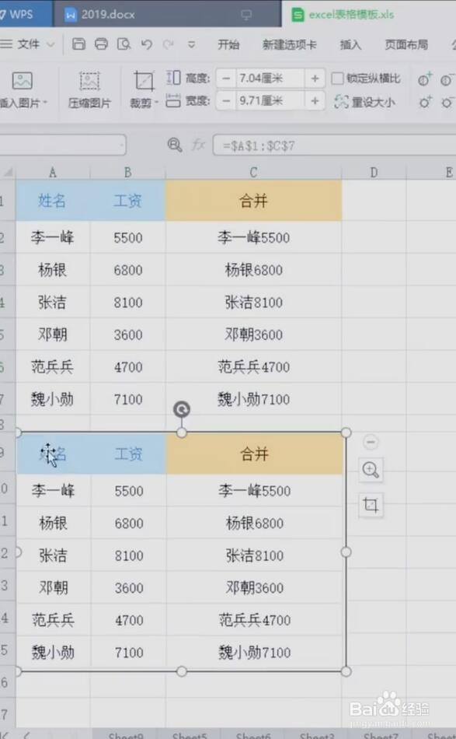This screenshot has width=456, height=739.
Task: Switch to the 页面布局 tab
Action: click(x=406, y=44)
